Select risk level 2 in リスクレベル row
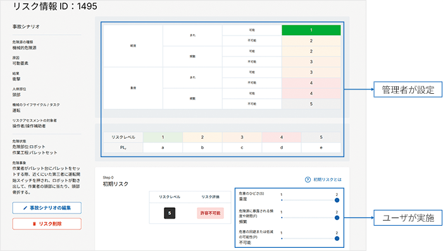 pos(203,138)
